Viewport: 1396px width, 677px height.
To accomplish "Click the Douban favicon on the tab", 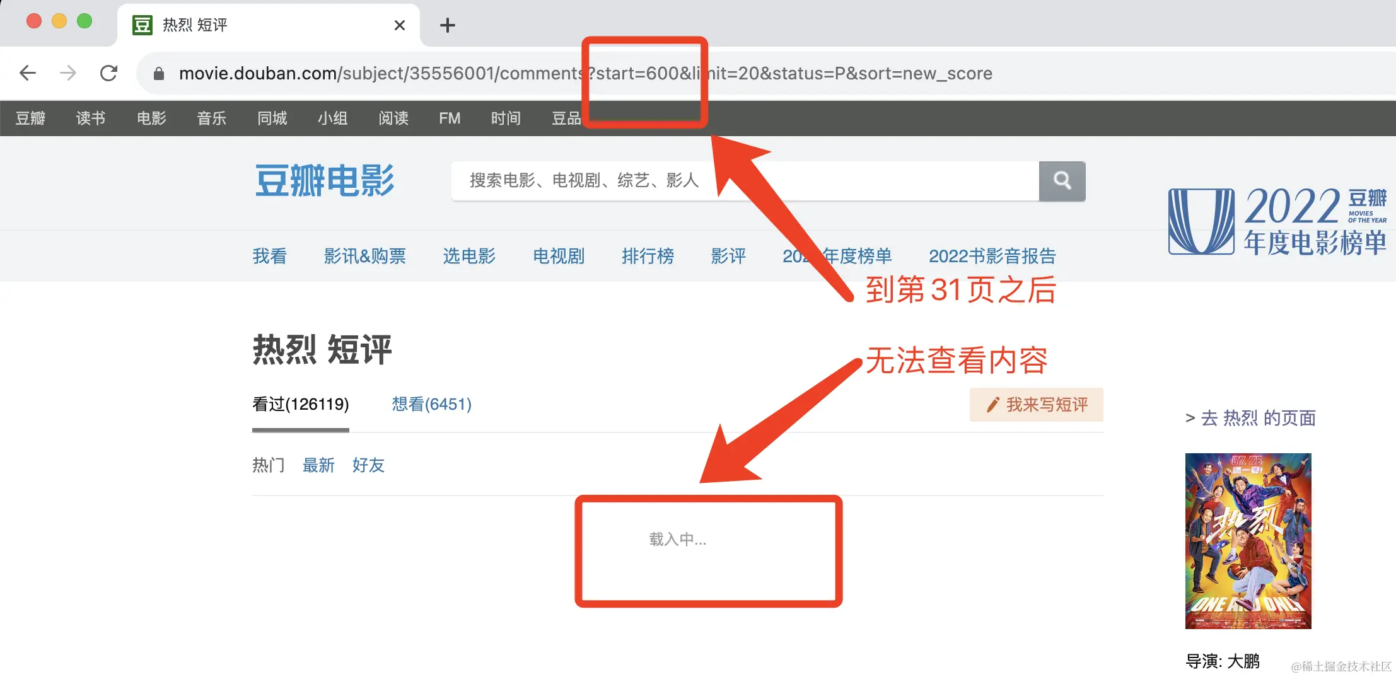I will coord(143,25).
